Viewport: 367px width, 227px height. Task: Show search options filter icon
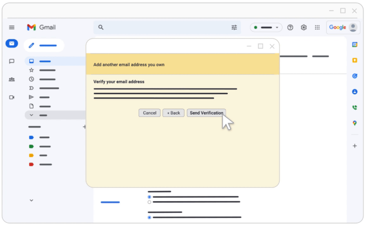pyautogui.click(x=234, y=28)
